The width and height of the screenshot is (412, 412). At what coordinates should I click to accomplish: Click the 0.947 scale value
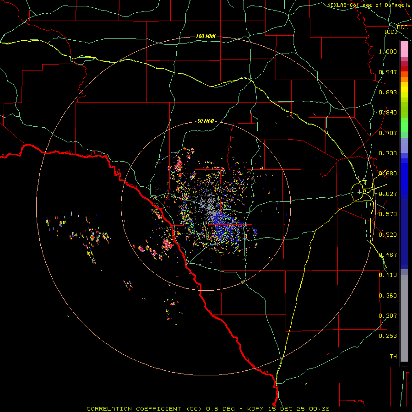point(388,72)
